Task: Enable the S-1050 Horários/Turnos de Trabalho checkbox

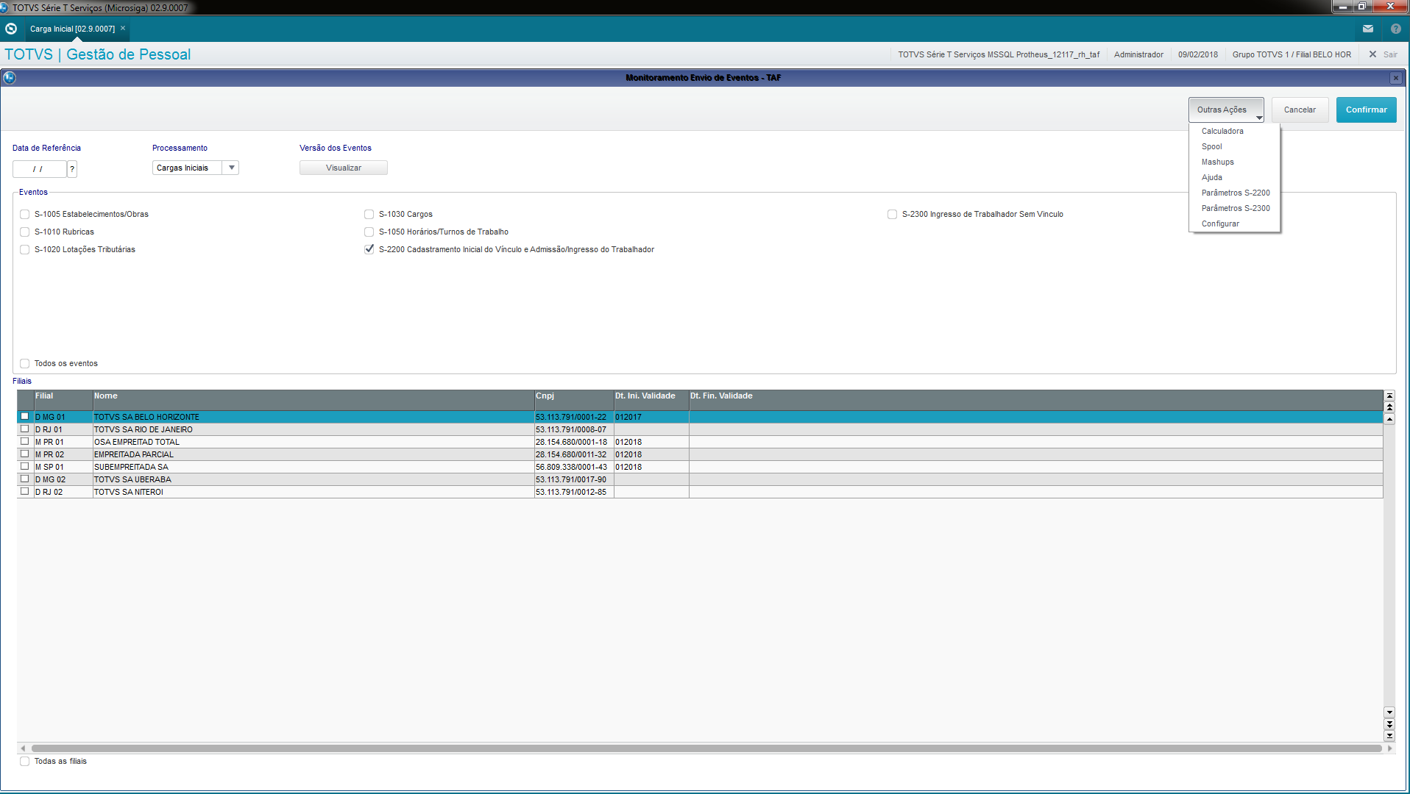Action: tap(369, 232)
